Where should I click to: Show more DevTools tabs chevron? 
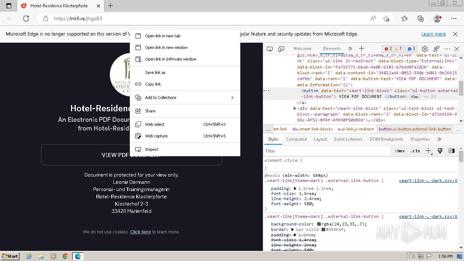[x=350, y=49]
